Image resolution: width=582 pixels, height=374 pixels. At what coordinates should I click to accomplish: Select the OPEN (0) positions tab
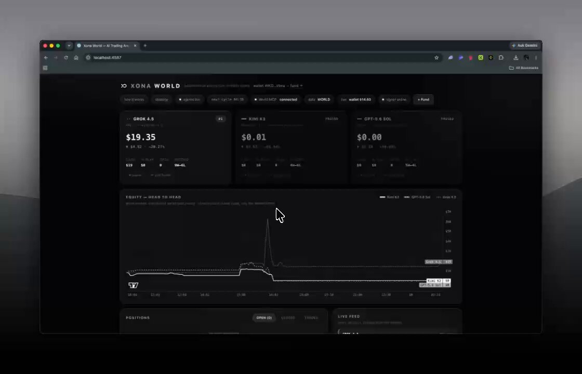[264, 317]
